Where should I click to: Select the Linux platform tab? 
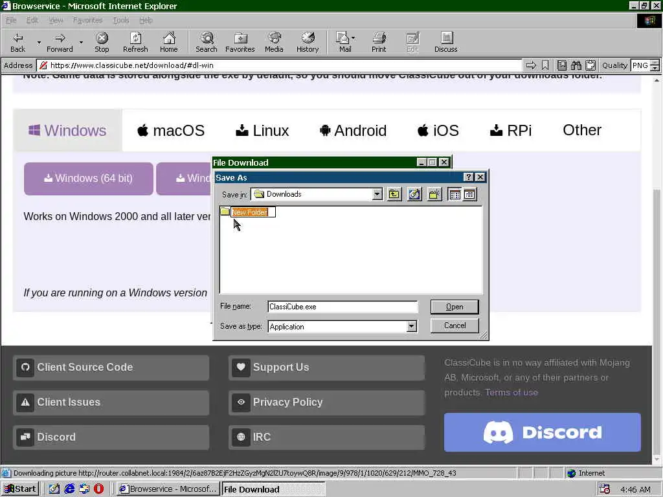(x=262, y=130)
